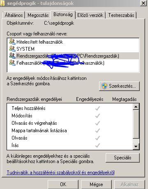Click the Speciális button
The height and width of the screenshot is (189, 148).
tap(123, 158)
